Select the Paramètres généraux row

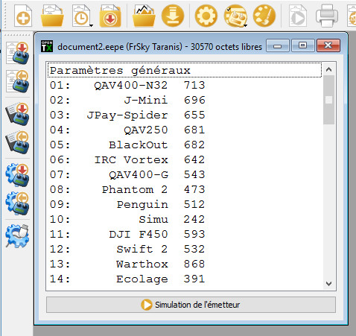tap(185, 70)
